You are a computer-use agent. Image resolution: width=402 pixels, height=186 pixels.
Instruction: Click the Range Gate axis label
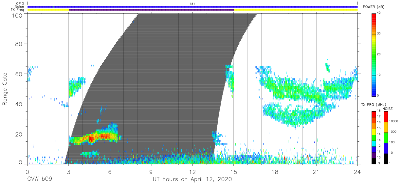5,89
